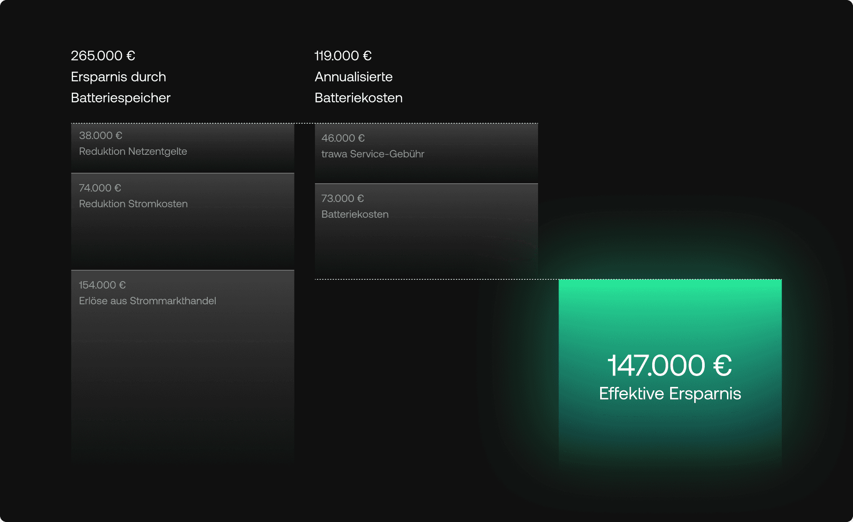853x522 pixels.
Task: Click the 154.000 € amount
Action: 102,285
